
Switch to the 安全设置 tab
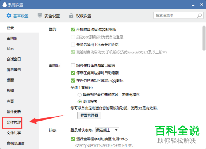point(49,16)
